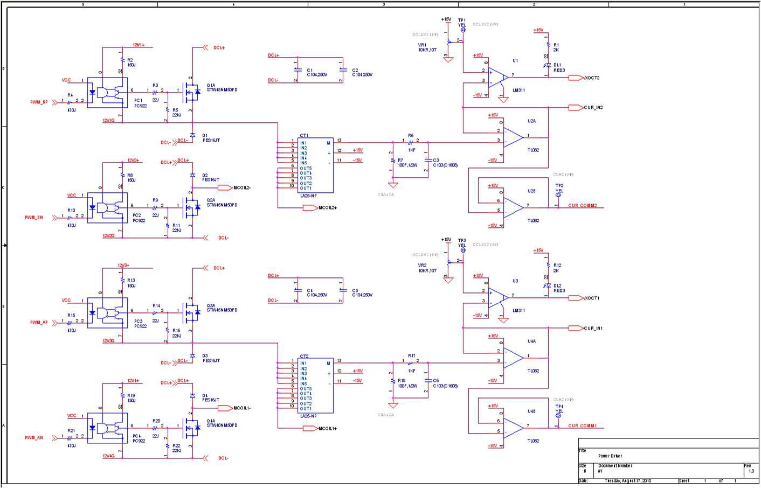Click the CUR COMM1 net label
761x488 pixels.
583,426
